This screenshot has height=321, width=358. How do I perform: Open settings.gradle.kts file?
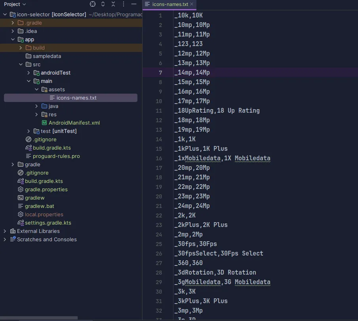48,223
